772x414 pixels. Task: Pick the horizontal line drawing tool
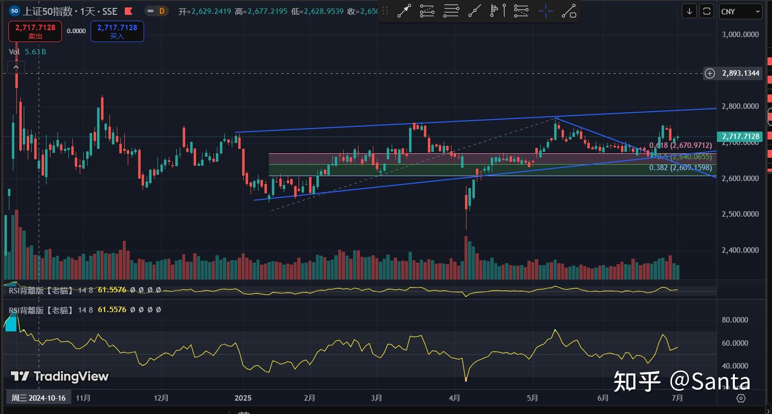click(451, 11)
